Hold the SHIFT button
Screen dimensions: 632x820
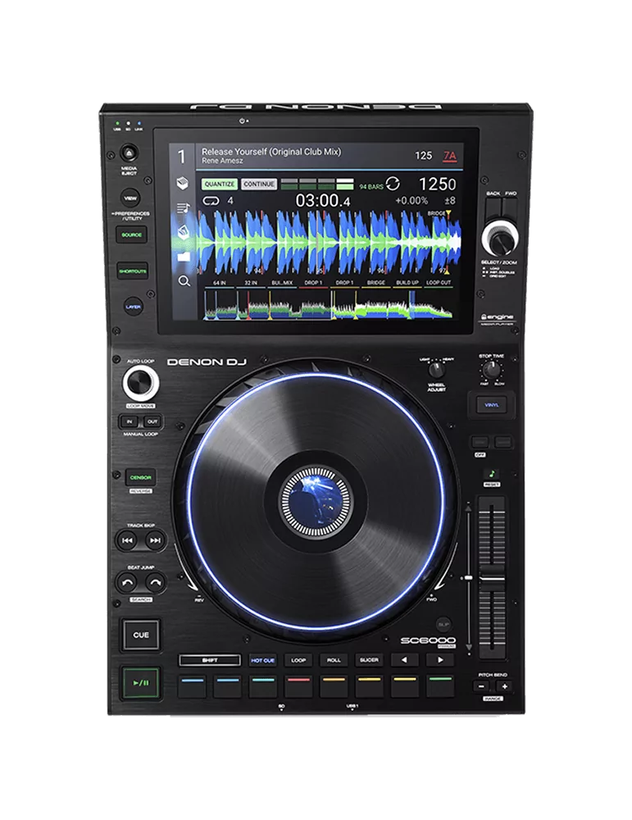coord(210,660)
